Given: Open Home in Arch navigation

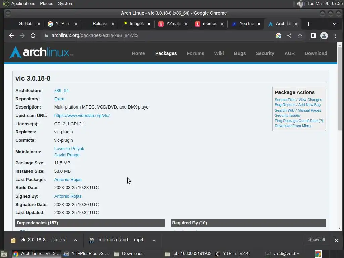Looking at the screenshot, I should (138, 53).
